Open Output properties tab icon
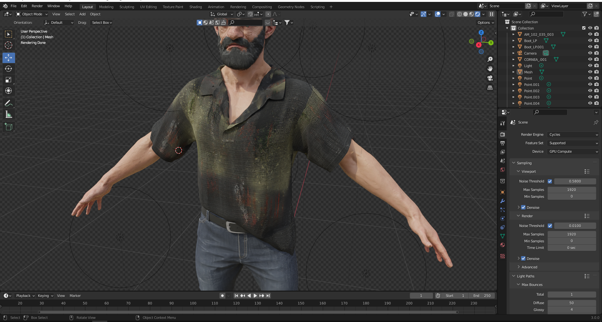Image resolution: width=602 pixels, height=322 pixels. (503, 143)
